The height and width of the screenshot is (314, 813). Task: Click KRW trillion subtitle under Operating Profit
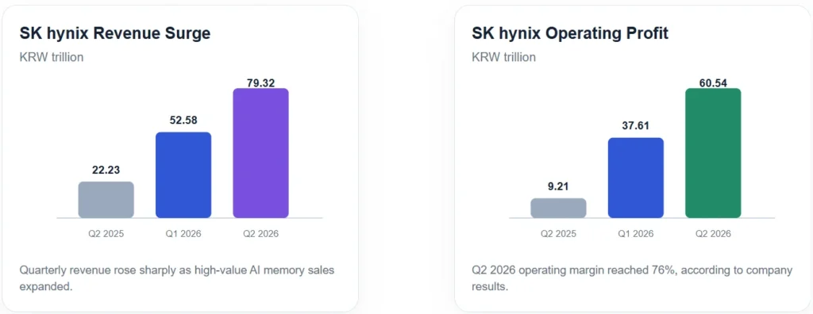pyautogui.click(x=503, y=57)
